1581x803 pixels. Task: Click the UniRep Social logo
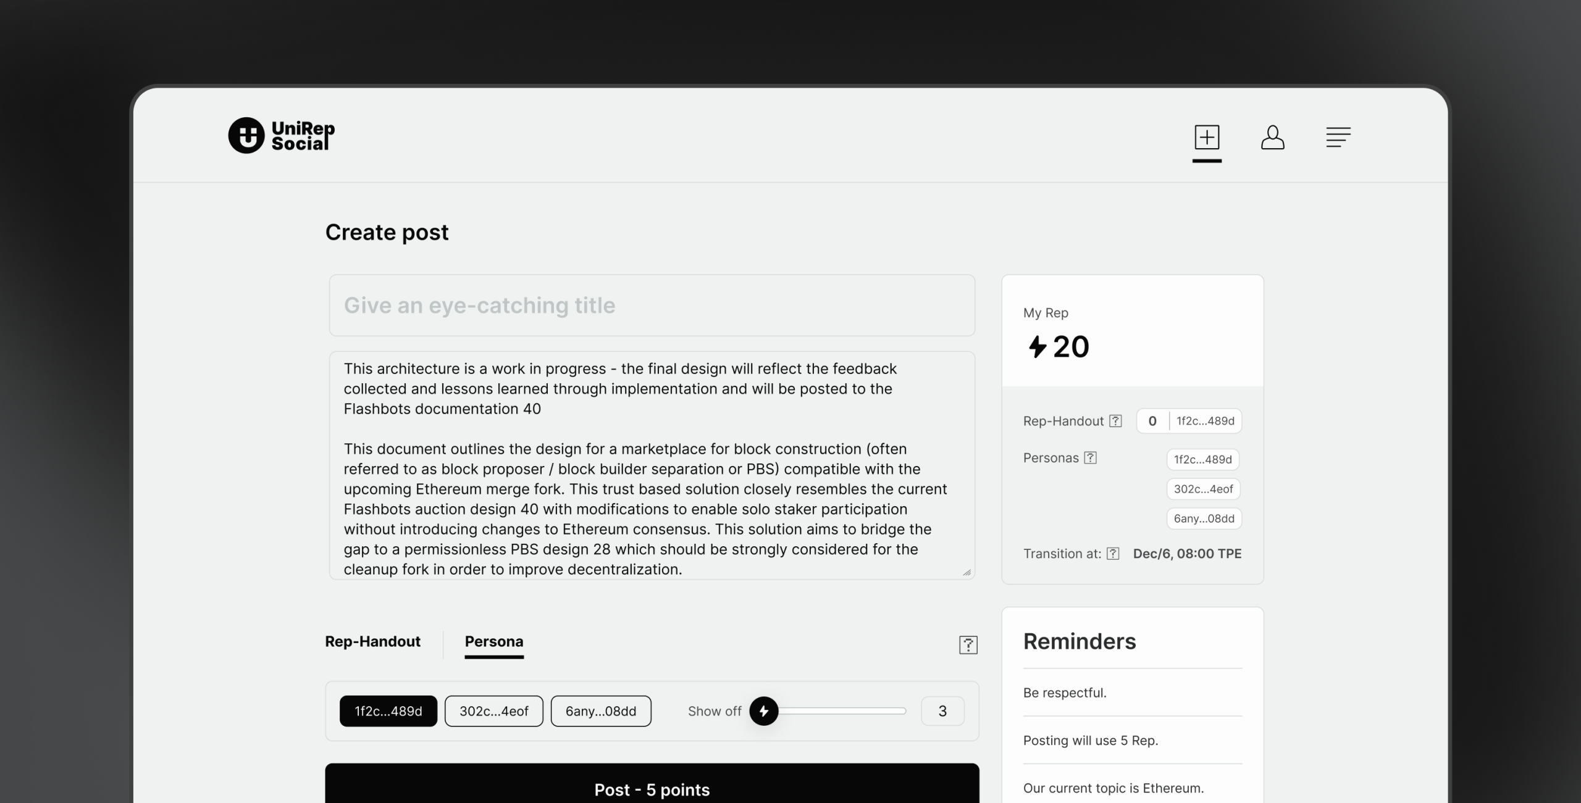[282, 136]
